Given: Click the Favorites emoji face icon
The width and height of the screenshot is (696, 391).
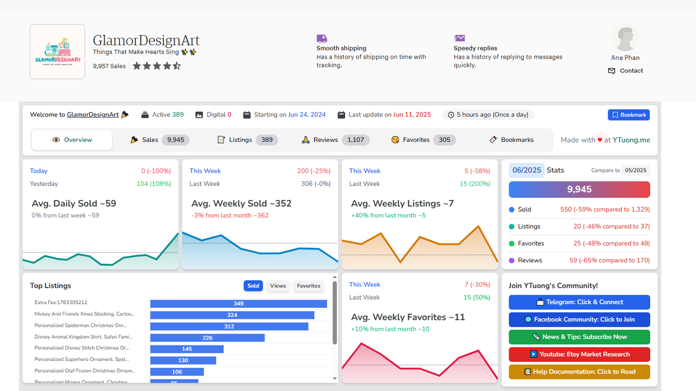Looking at the screenshot, I should tap(395, 140).
